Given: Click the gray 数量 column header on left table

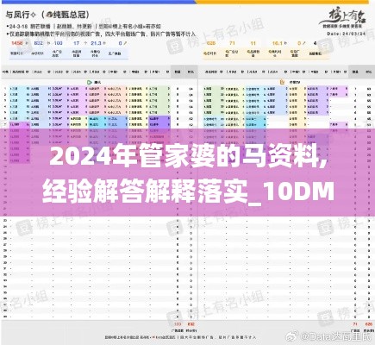Looking at the screenshot, I should click(178, 72).
